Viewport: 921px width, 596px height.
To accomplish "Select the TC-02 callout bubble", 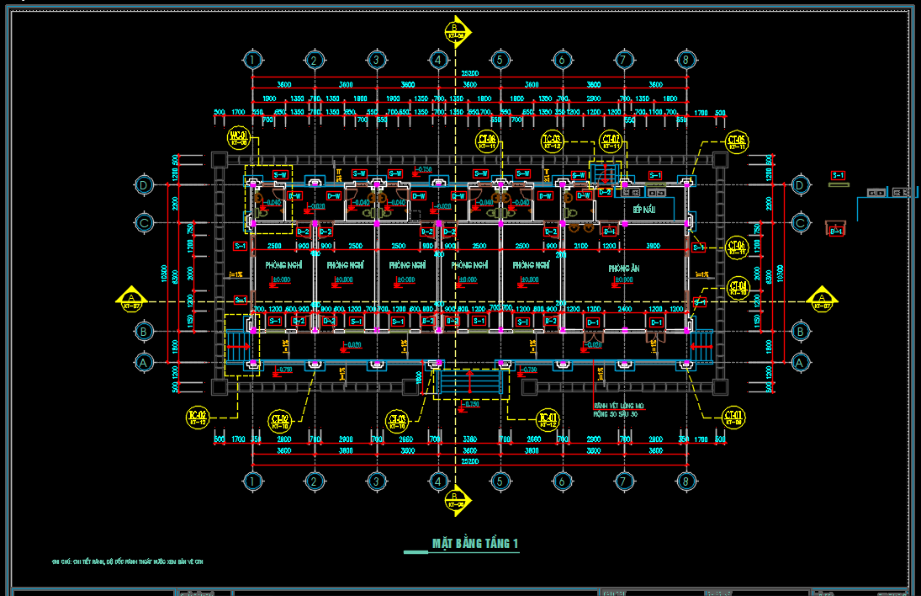I will [198, 417].
